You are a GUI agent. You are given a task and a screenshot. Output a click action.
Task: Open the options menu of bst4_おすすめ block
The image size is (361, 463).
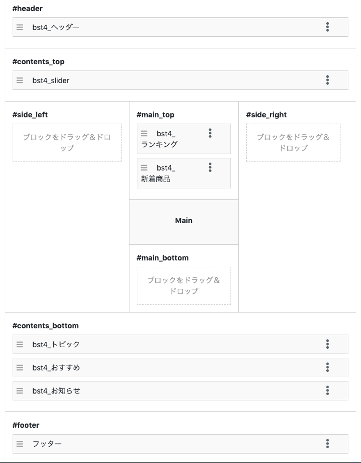click(x=327, y=367)
